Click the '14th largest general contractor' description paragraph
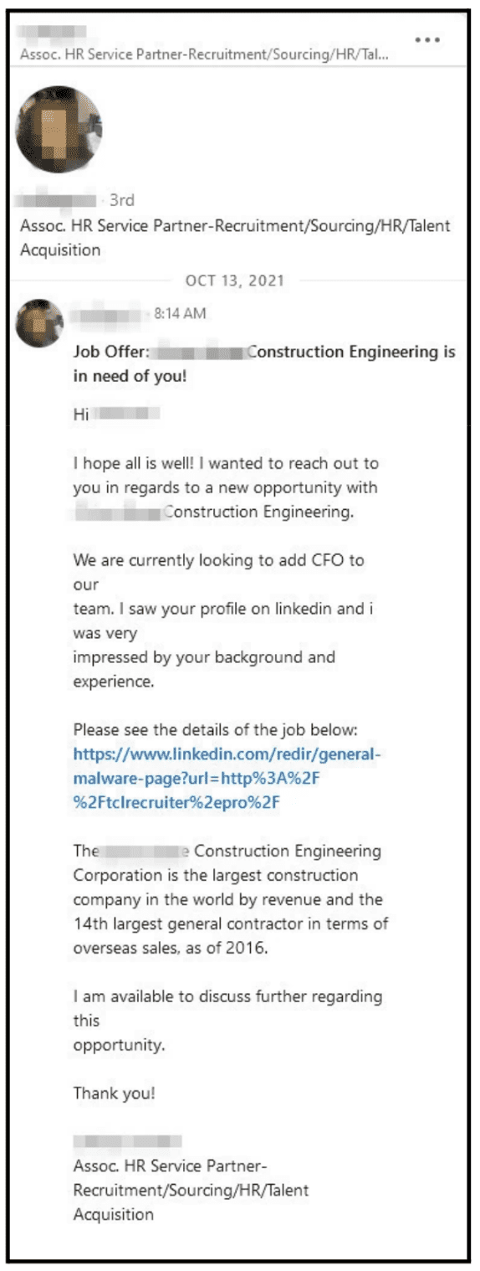 click(x=231, y=900)
